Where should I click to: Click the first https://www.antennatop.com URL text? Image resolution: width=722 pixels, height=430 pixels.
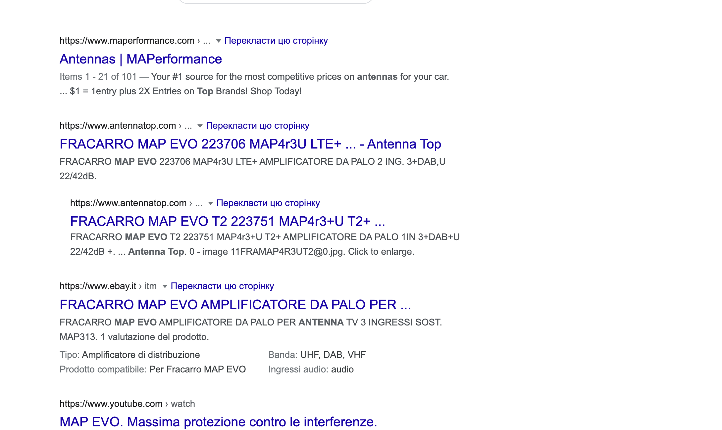pos(118,126)
